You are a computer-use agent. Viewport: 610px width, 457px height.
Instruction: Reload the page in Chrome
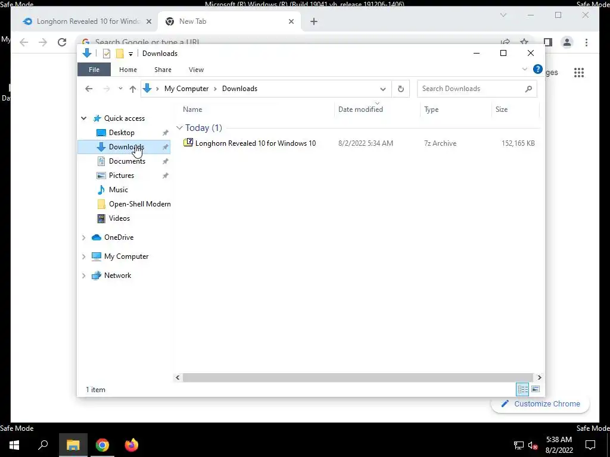click(62, 42)
